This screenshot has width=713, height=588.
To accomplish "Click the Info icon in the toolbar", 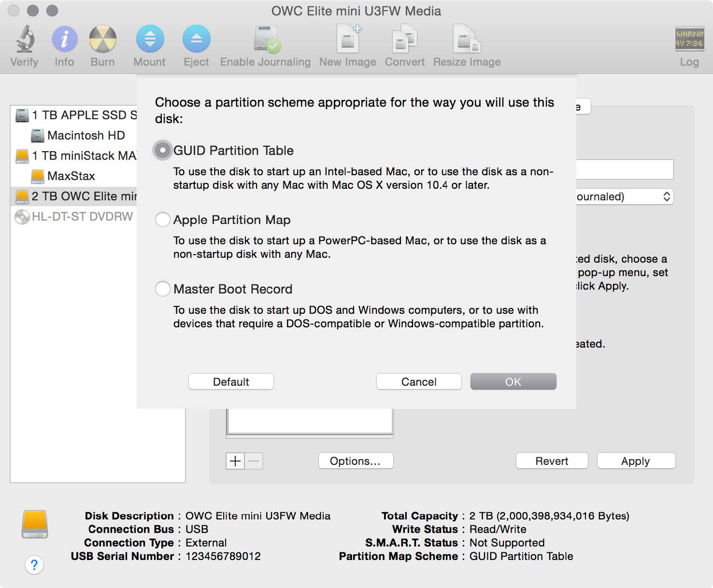I will [64, 43].
